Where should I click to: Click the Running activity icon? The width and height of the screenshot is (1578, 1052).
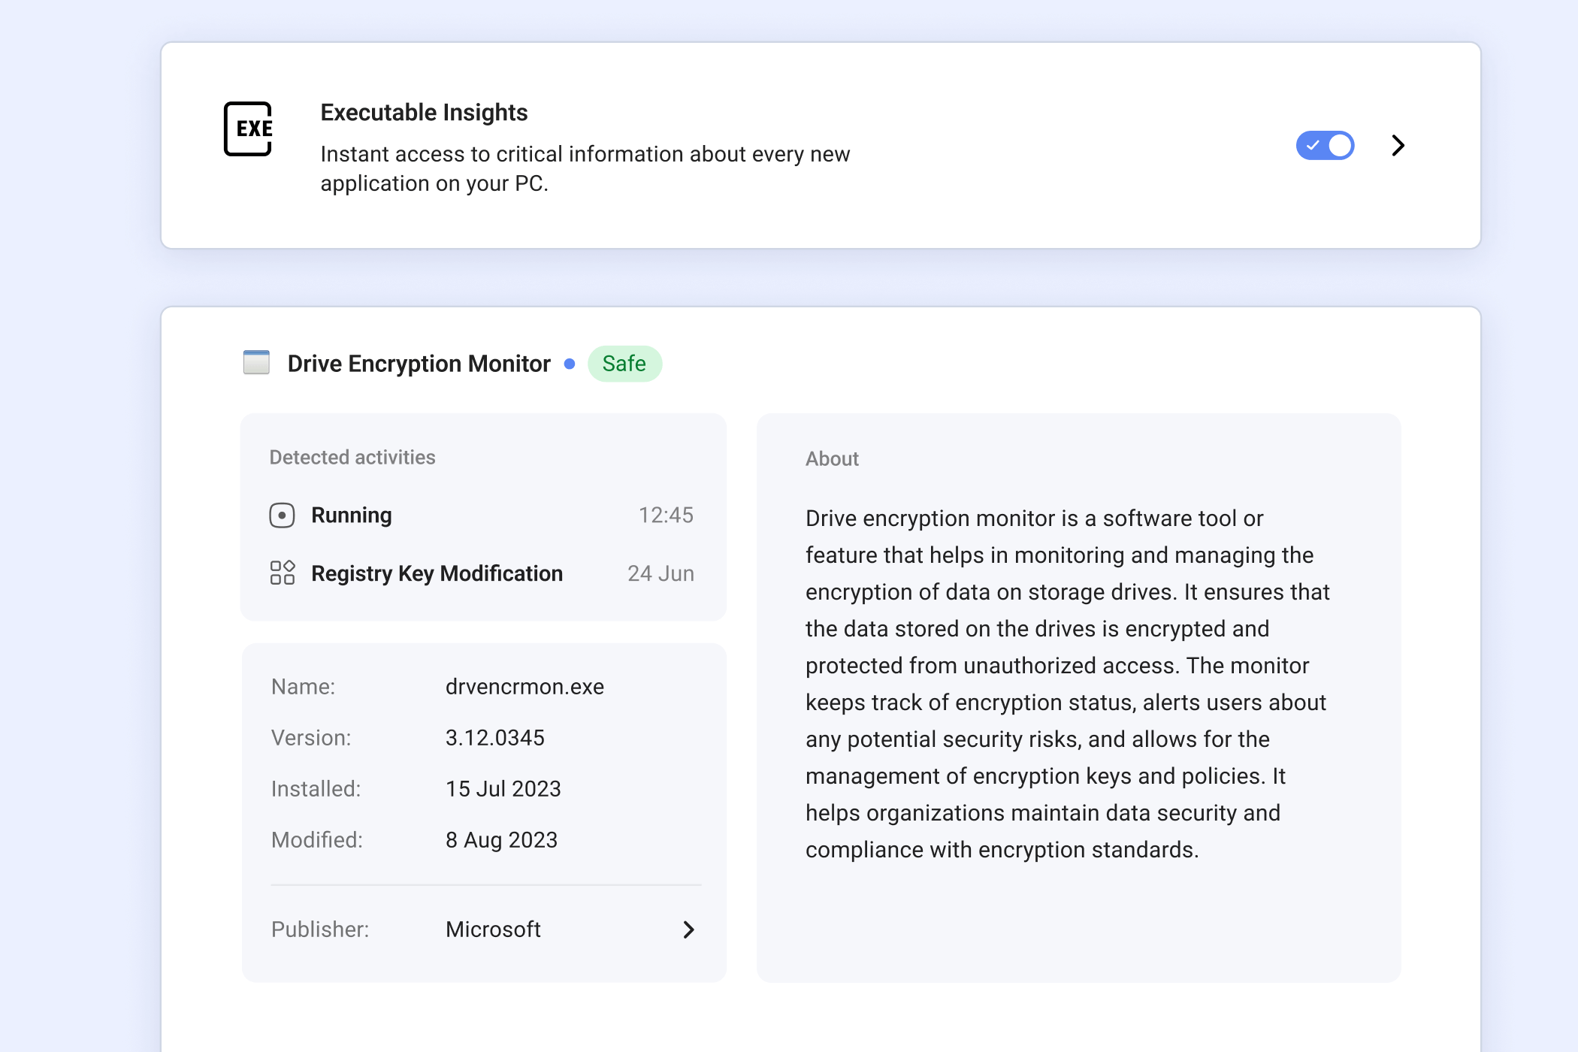(x=282, y=515)
